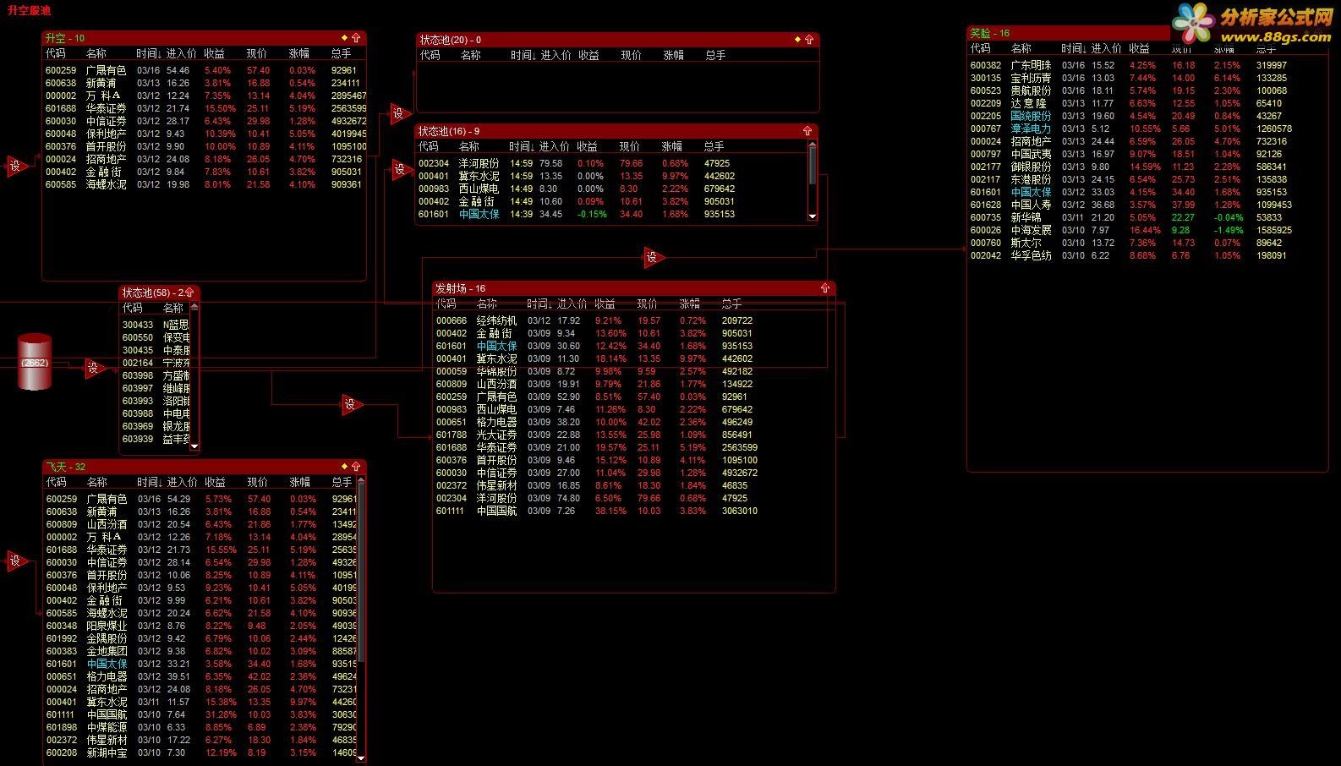The height and width of the screenshot is (766, 1341).
Task: Click the 设 arrow feeding 发射场 panel
Action: (352, 404)
